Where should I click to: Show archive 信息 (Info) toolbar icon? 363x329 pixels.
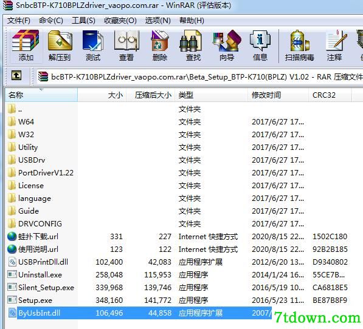point(260,41)
